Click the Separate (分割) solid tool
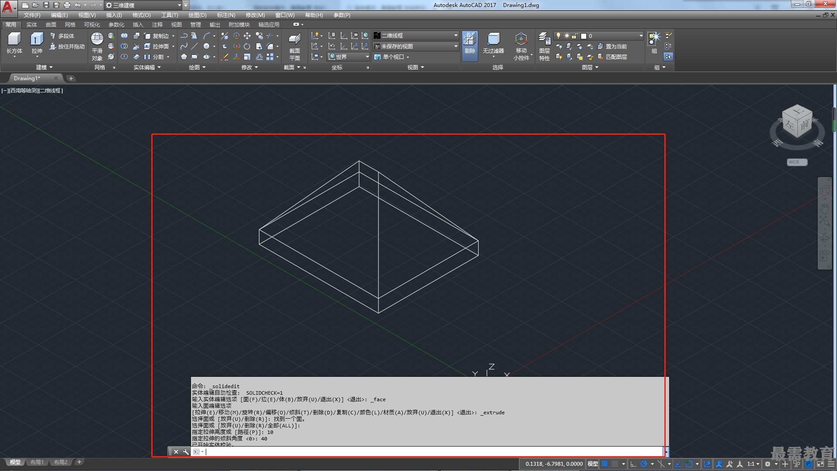Image resolution: width=837 pixels, height=471 pixels. tap(154, 57)
